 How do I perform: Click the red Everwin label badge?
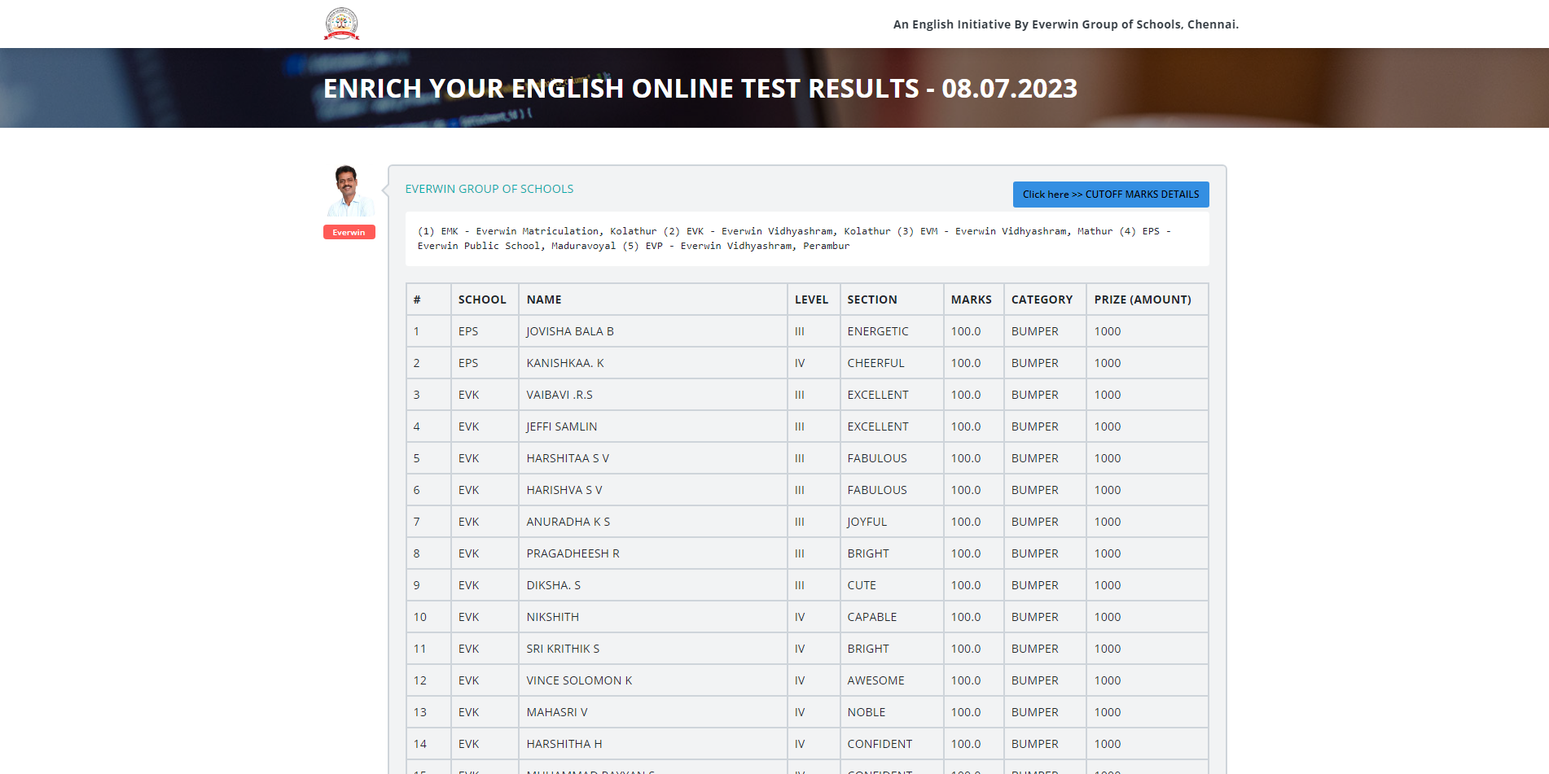click(x=349, y=232)
